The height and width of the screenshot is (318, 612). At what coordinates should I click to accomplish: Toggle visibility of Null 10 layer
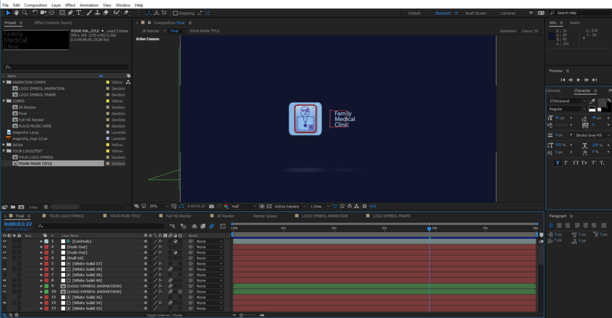pos(5,258)
